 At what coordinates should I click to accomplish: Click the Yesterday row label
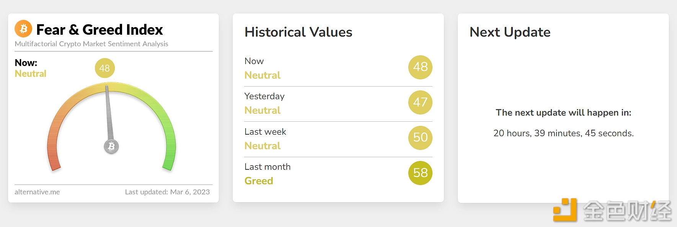tap(264, 96)
